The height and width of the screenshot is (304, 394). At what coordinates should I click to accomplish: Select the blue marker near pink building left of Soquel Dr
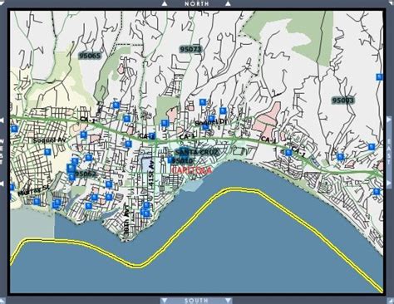pyautogui.click(x=165, y=123)
